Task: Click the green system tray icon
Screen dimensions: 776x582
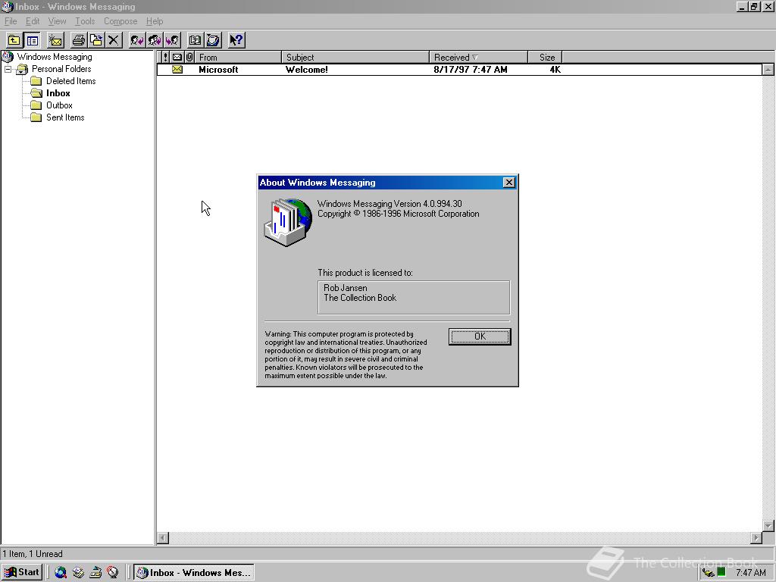Action: coord(721,572)
